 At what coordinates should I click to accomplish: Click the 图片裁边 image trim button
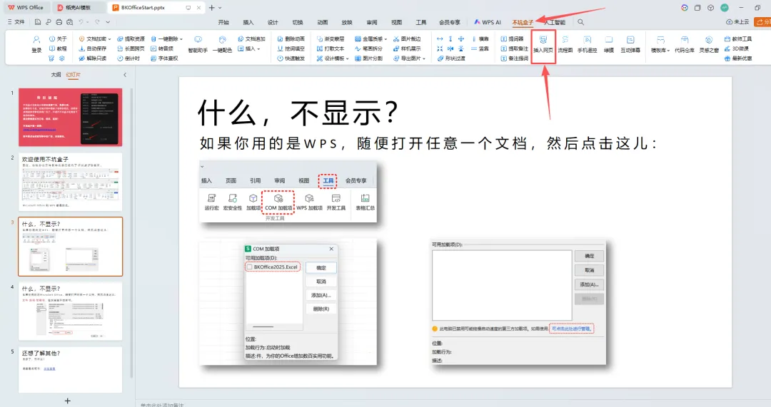click(407, 38)
